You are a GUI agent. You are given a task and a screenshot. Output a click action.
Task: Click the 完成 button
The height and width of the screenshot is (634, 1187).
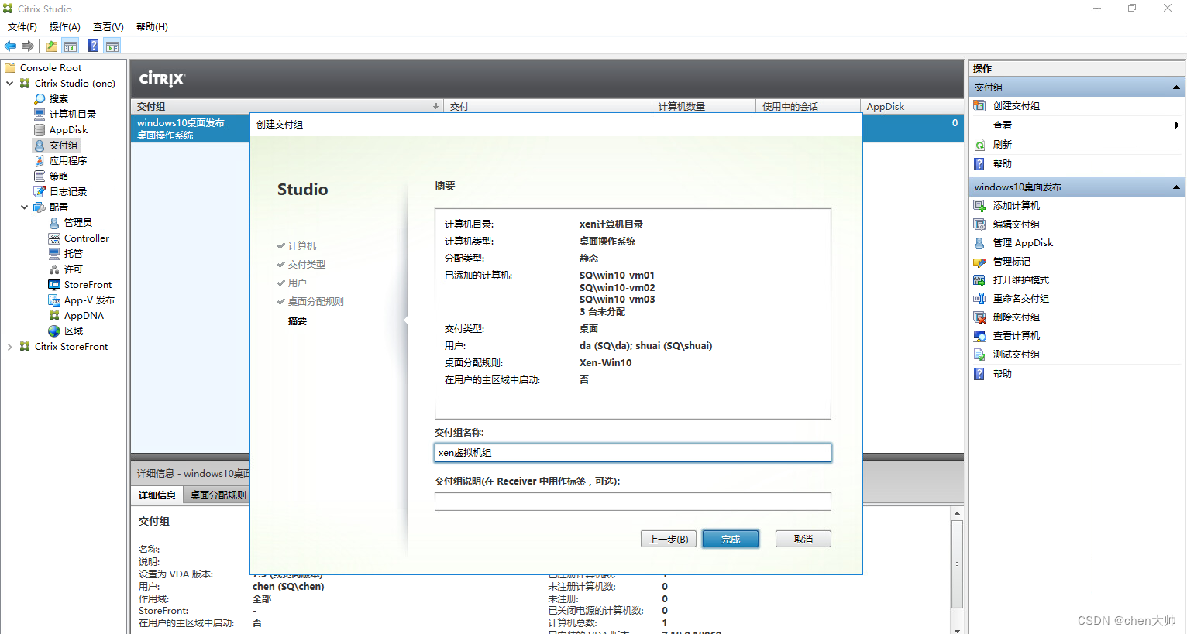731,539
